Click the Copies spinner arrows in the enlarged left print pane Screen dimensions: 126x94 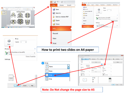click(x=26, y=42)
